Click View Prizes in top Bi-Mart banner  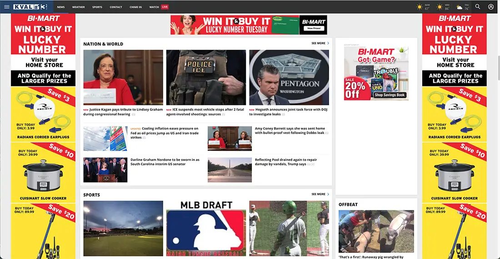[314, 28]
